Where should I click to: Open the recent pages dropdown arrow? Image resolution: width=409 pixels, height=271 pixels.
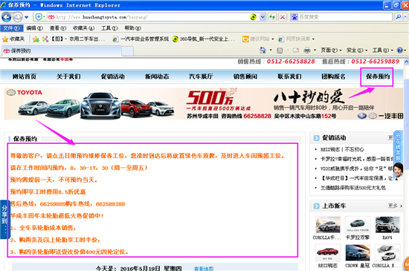[26, 17]
